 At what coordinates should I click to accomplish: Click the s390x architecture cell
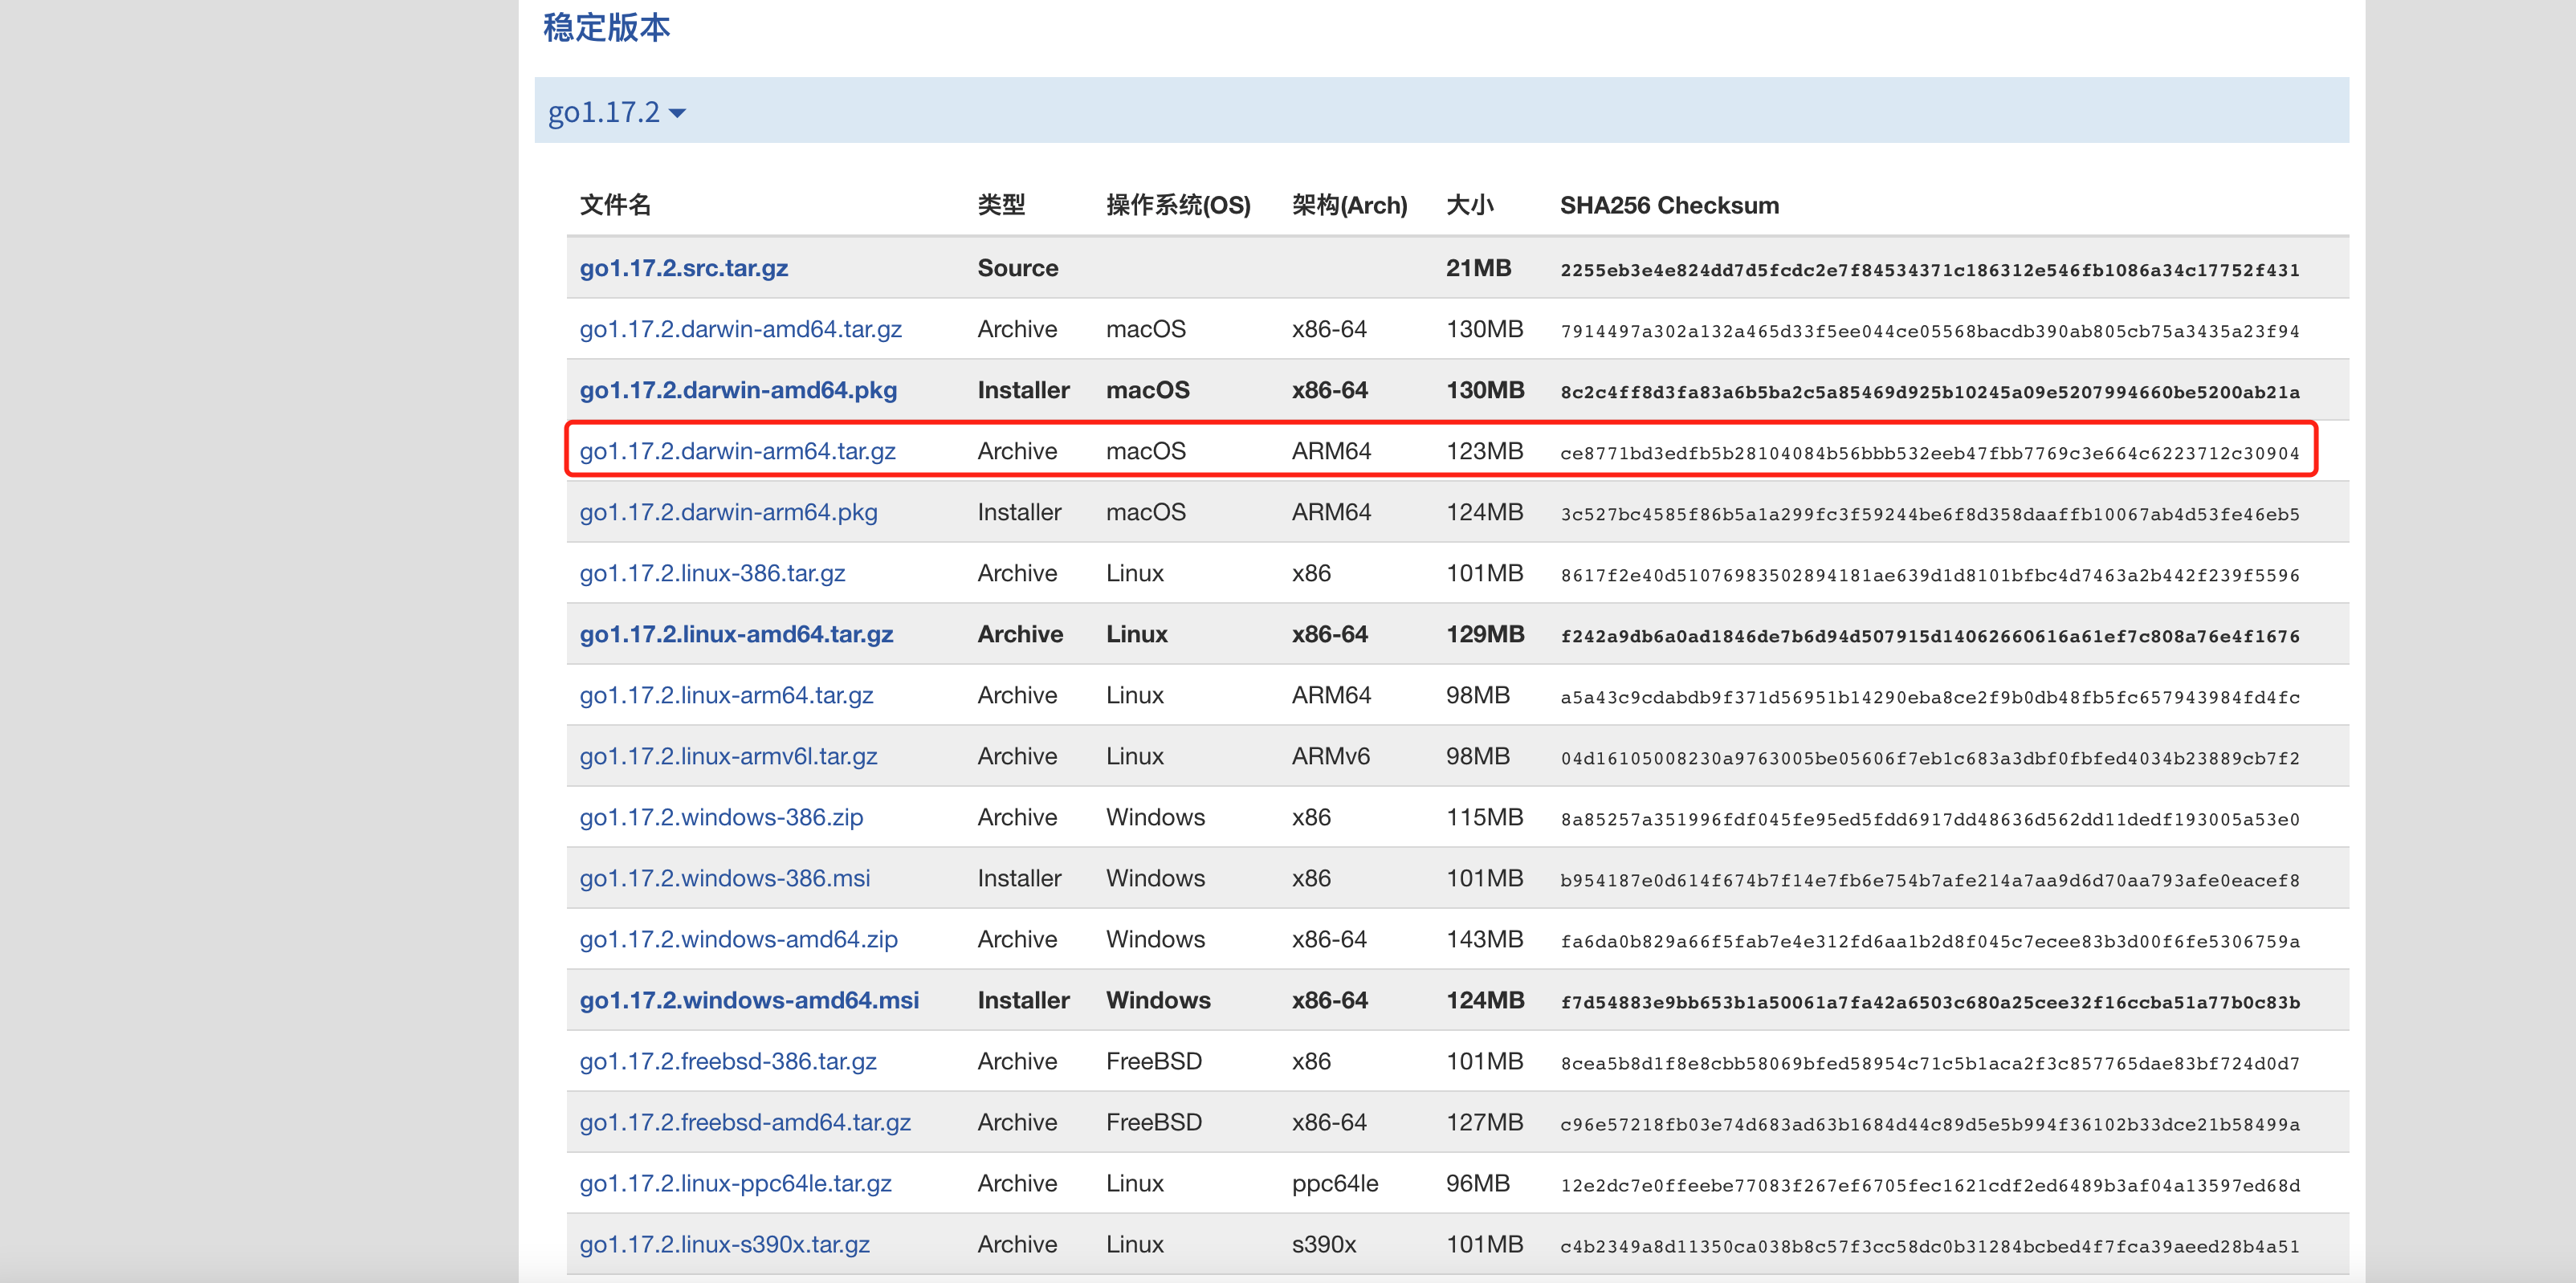[1323, 1244]
